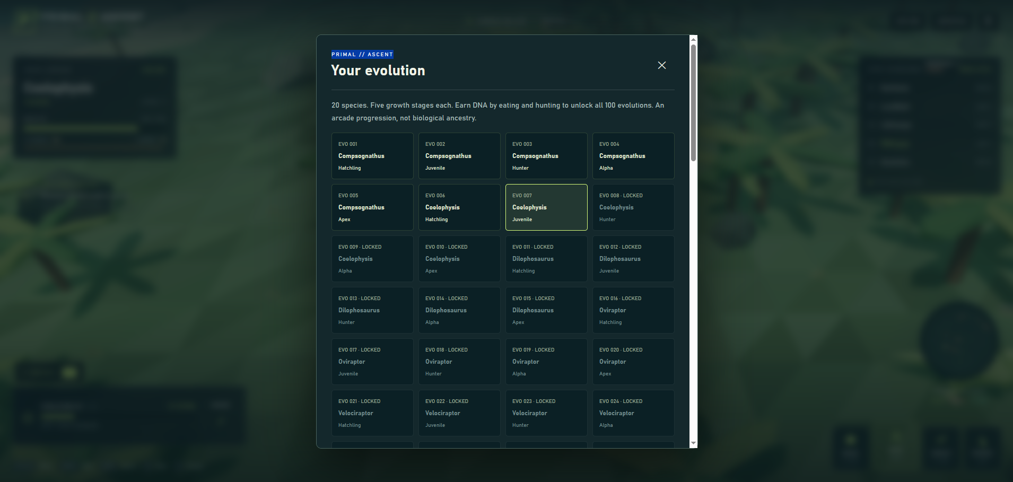Click locked EVO 013 Dilophosaurus Hunter card
This screenshot has width=1013, height=482.
click(372, 310)
